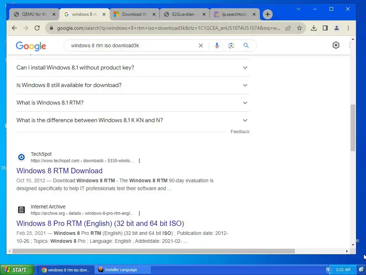366x275 pixels.
Task: Select the 'windows 8 rtm' Google tab
Action: pos(84,14)
